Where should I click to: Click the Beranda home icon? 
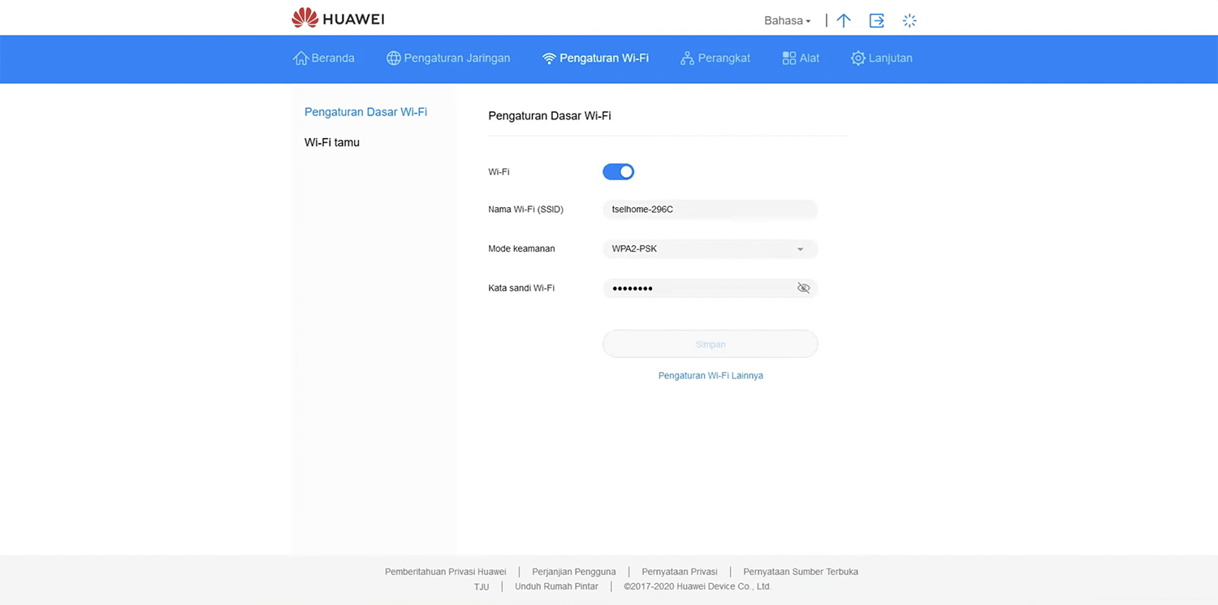point(300,58)
